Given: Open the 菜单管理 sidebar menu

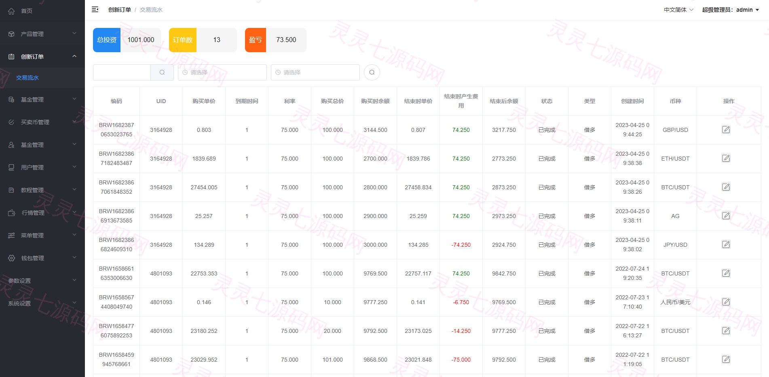Looking at the screenshot, I should 42,235.
